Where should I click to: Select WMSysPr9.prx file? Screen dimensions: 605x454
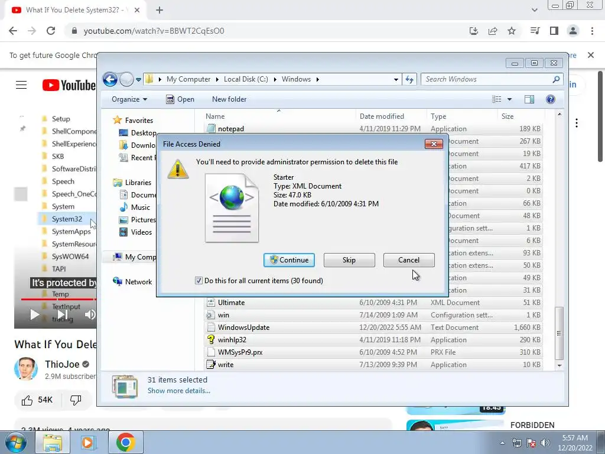[373, 352]
